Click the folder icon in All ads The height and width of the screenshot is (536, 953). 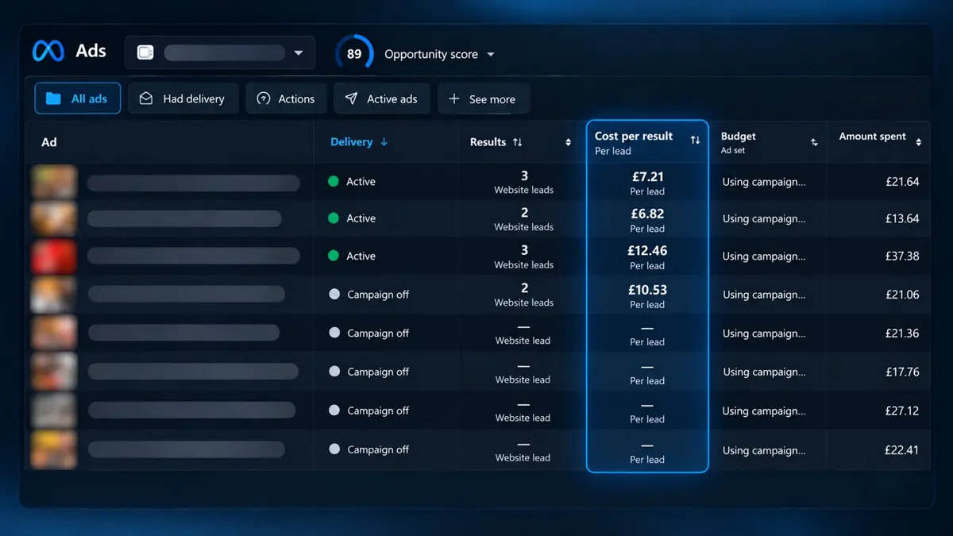(x=53, y=98)
